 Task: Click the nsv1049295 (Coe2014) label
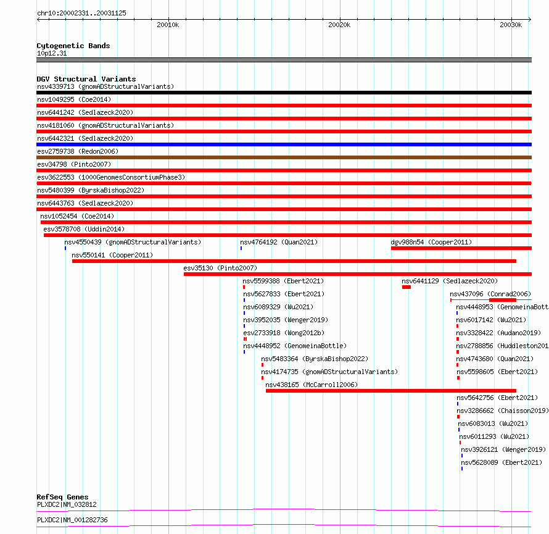point(74,99)
